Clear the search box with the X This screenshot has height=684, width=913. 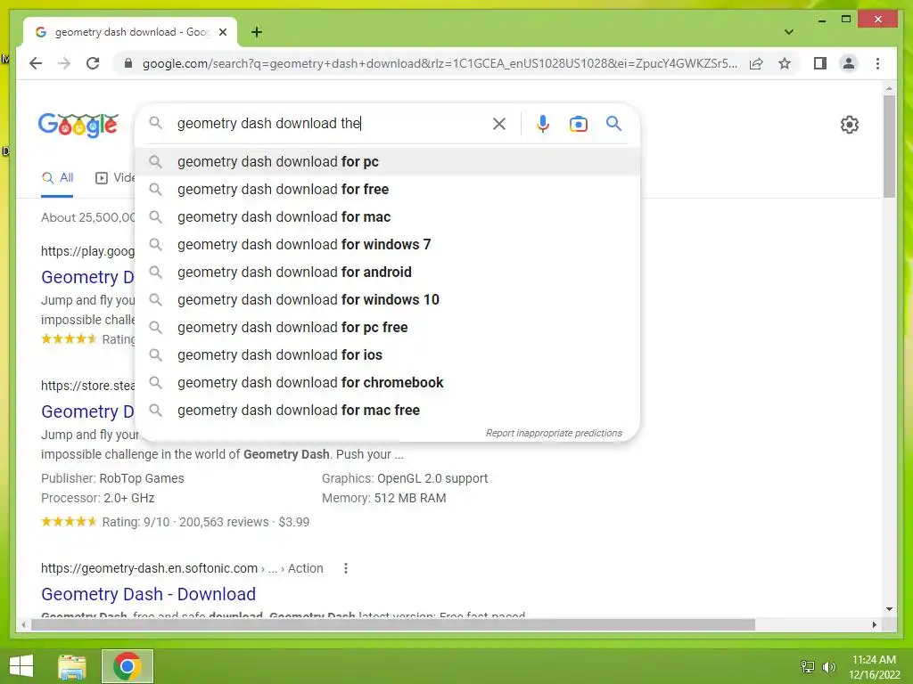coord(499,123)
